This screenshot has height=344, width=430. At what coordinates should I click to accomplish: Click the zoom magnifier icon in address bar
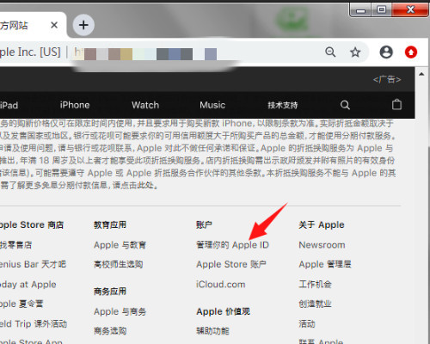330,52
